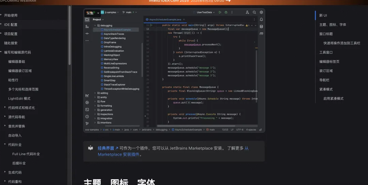Click the Debug bug icon in IDE toolbar
368x185 pixels.
pos(226,12)
